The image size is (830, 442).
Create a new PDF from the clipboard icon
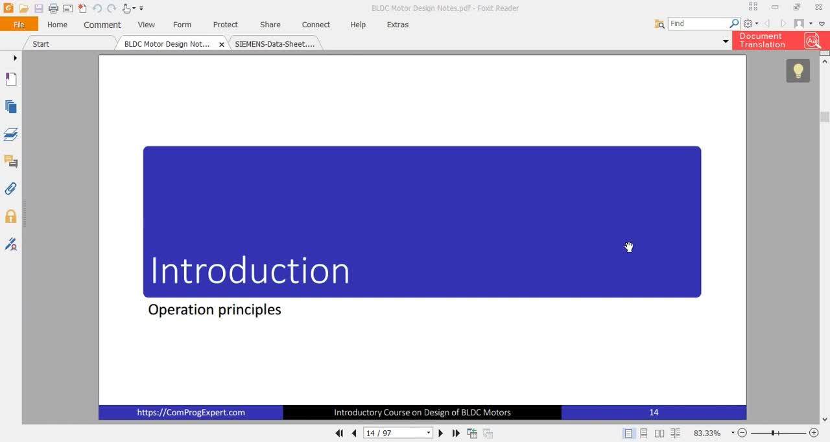(x=82, y=8)
